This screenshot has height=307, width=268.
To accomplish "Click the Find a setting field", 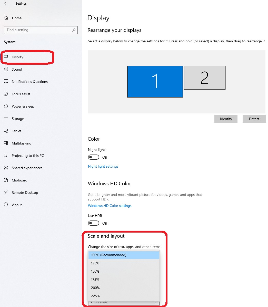I will tap(41, 30).
